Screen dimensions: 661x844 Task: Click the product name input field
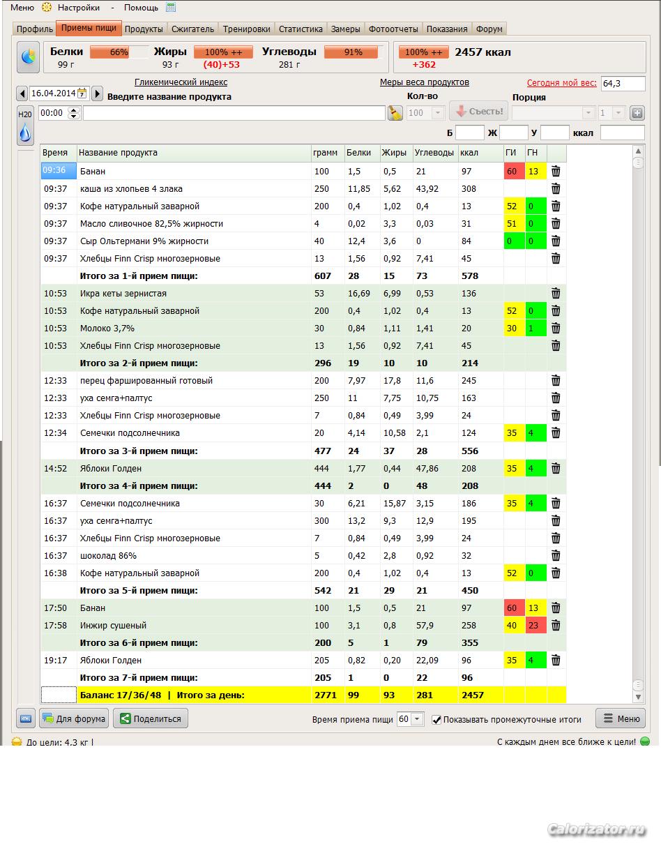pos(234,113)
